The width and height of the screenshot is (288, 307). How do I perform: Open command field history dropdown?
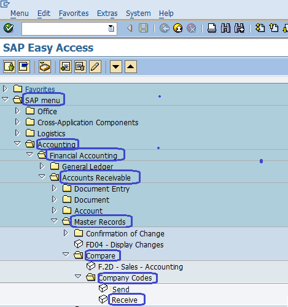pos(111,28)
